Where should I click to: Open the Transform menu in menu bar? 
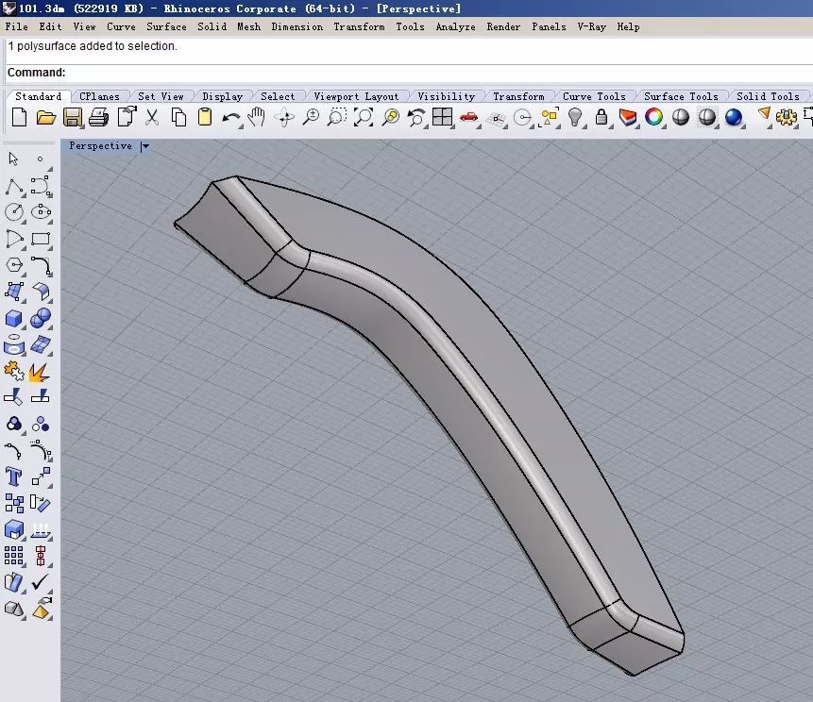359,26
